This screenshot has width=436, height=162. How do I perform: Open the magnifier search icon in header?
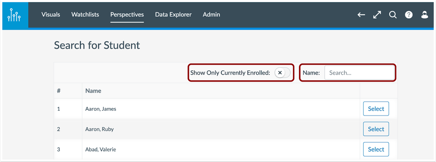(393, 15)
